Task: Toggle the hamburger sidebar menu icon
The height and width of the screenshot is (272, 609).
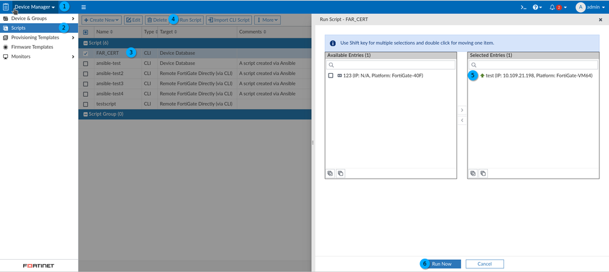Action: [84, 7]
